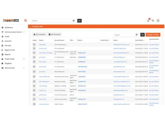Focus the top global search field
The height and width of the screenshot is (123, 165).
[53, 21]
